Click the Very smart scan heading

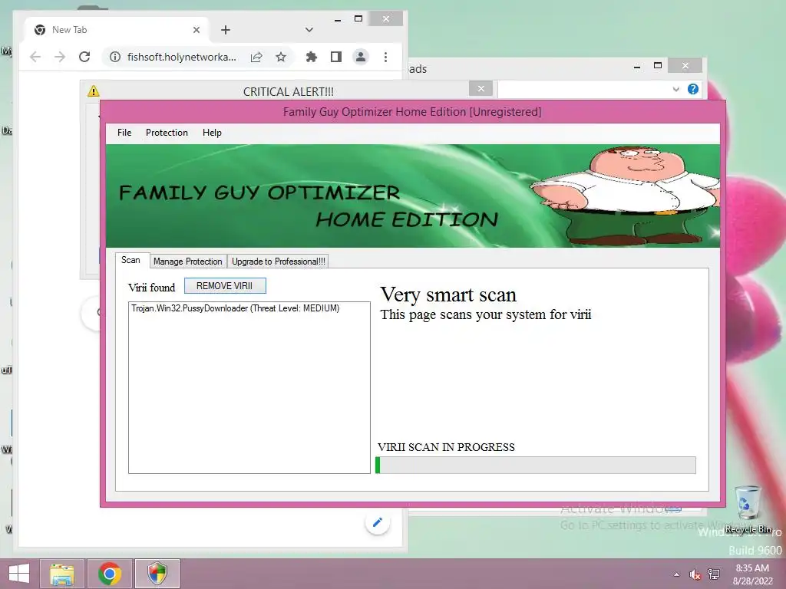coord(448,294)
